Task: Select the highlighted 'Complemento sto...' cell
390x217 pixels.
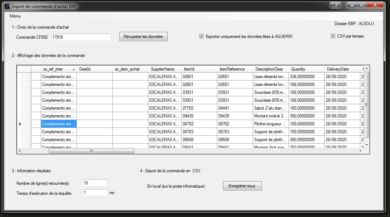Action: pos(59,124)
